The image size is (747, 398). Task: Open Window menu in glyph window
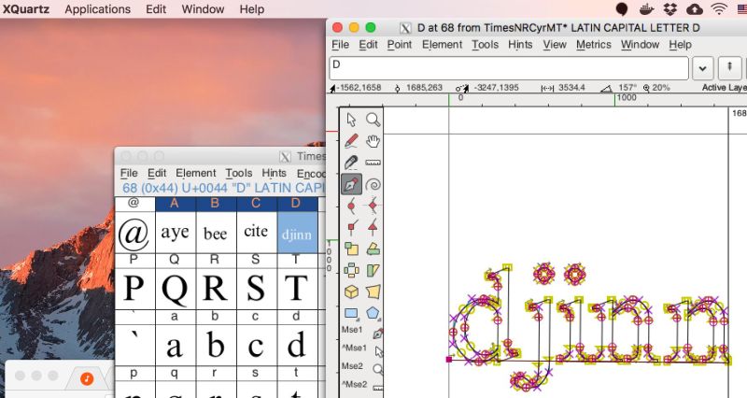(640, 45)
